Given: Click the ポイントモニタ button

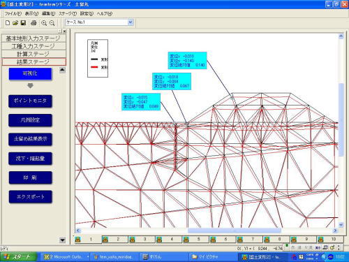Looking at the screenshot, I should (30, 101).
